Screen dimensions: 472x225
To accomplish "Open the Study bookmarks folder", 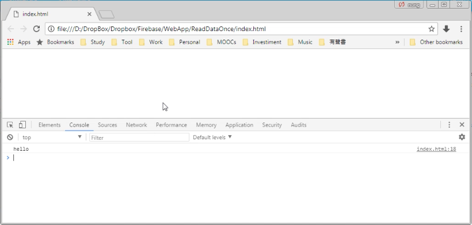I will pyautogui.click(x=93, y=42).
